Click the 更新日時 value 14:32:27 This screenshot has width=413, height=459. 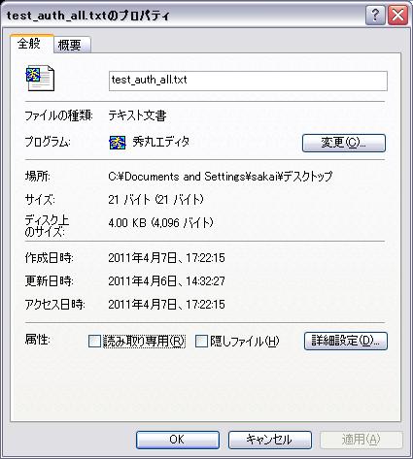[205, 280]
